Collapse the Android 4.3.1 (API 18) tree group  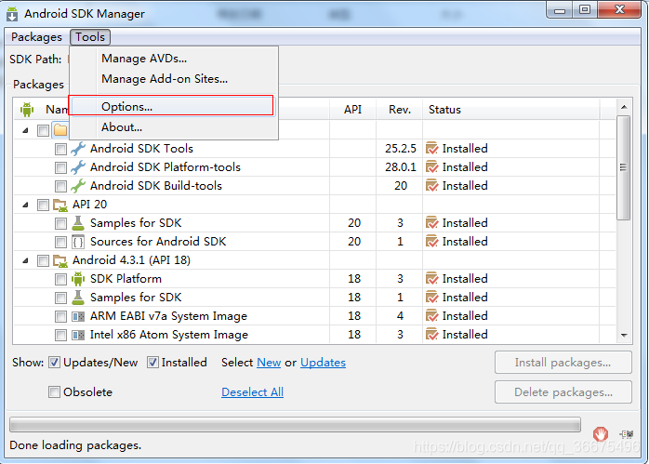[26, 260]
